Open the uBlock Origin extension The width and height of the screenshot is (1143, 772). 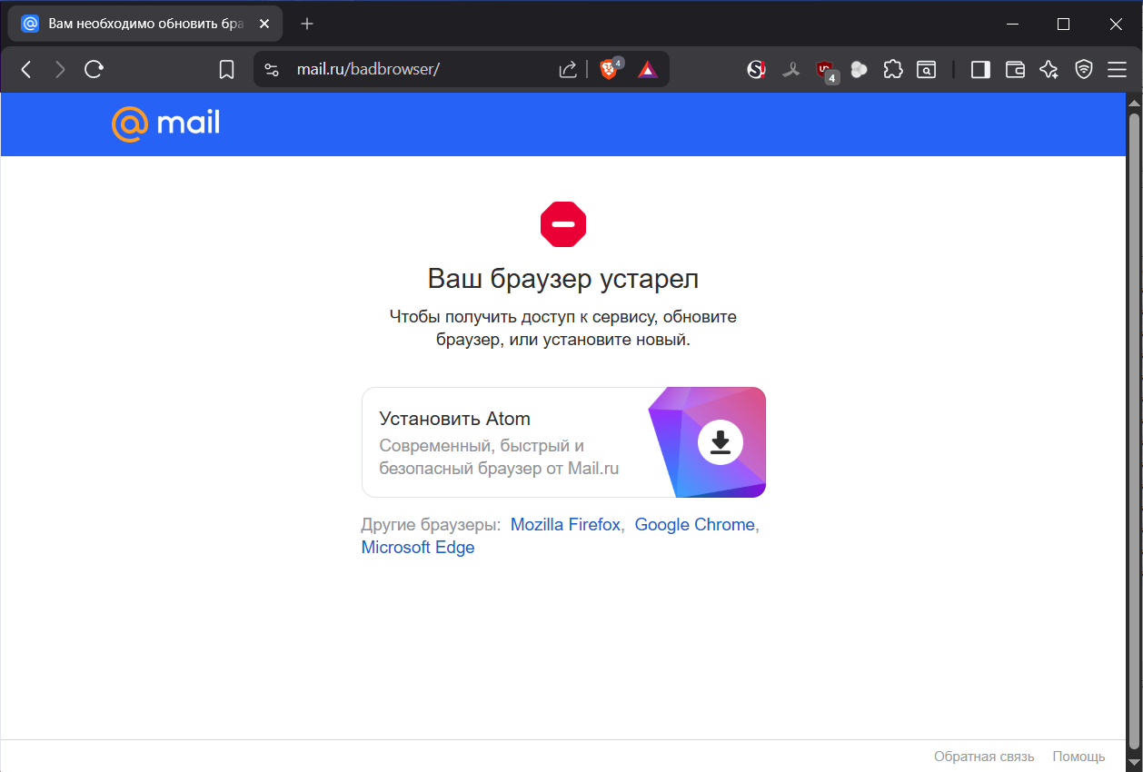pos(825,70)
